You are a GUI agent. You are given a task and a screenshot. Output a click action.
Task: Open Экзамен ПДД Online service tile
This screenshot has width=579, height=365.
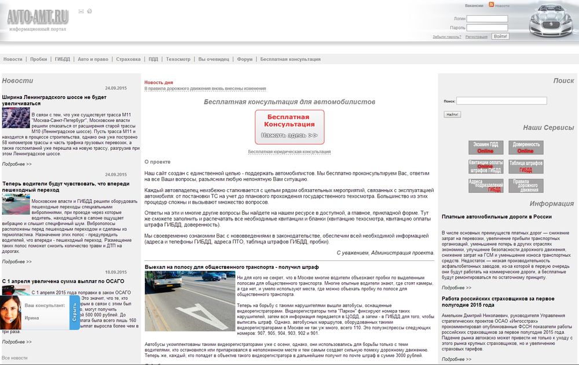pyautogui.click(x=486, y=148)
